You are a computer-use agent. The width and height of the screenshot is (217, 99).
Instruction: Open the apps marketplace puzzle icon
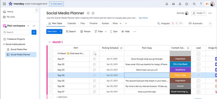tap(187, 4)
